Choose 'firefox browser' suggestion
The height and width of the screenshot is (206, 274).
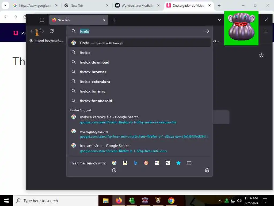(139, 72)
